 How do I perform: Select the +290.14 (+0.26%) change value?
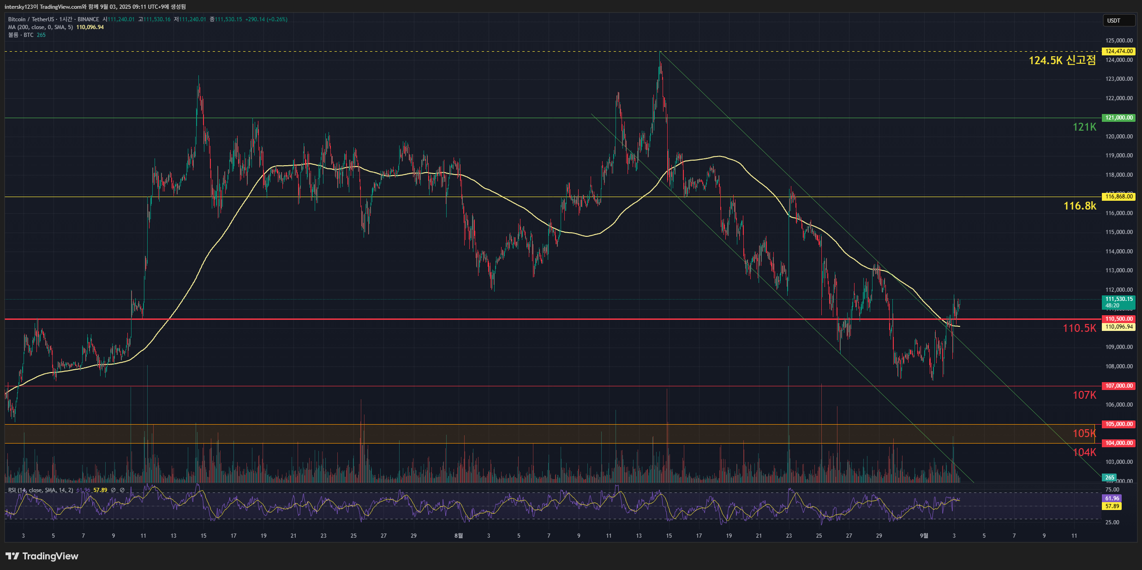point(266,19)
